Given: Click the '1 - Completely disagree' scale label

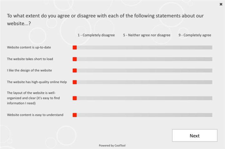Looking at the screenshot, I should [96, 35].
